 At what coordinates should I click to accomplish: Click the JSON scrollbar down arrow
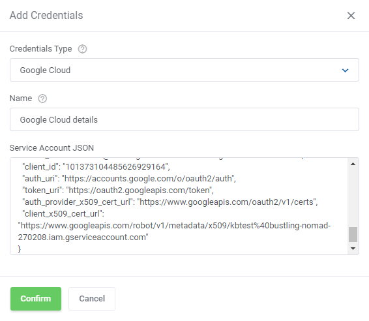pyautogui.click(x=353, y=249)
